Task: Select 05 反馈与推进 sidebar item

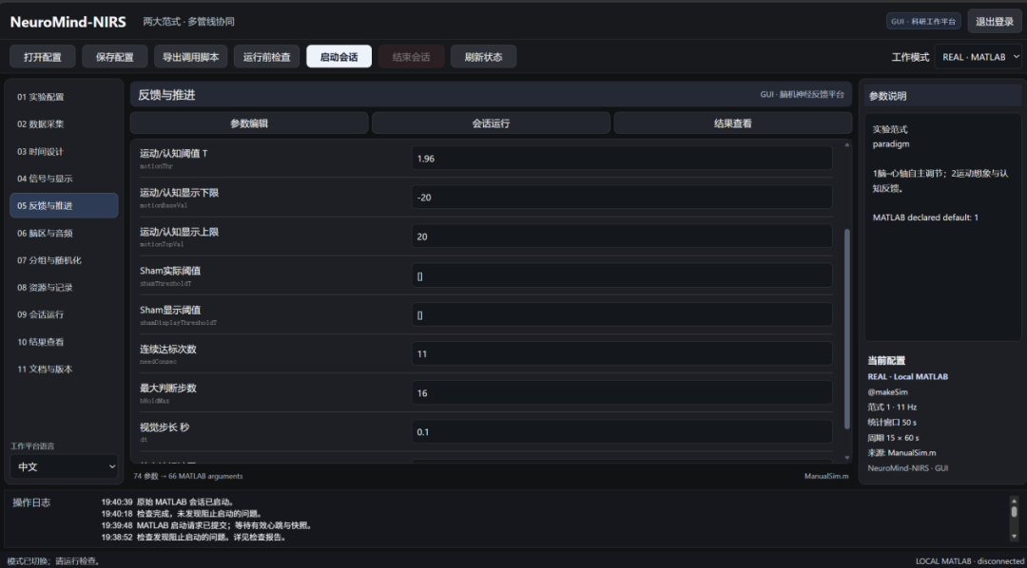Action: click(65, 205)
